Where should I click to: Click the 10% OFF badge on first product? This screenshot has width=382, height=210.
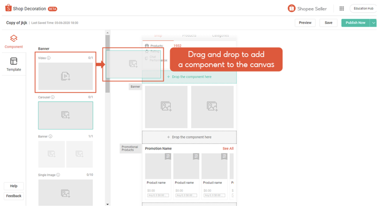pyautogui.click(x=168, y=156)
